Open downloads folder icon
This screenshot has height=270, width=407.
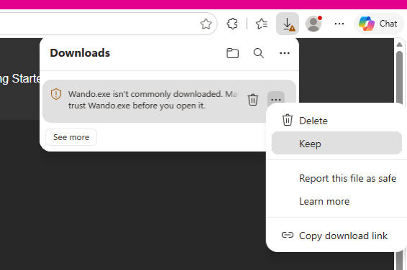pyautogui.click(x=232, y=53)
